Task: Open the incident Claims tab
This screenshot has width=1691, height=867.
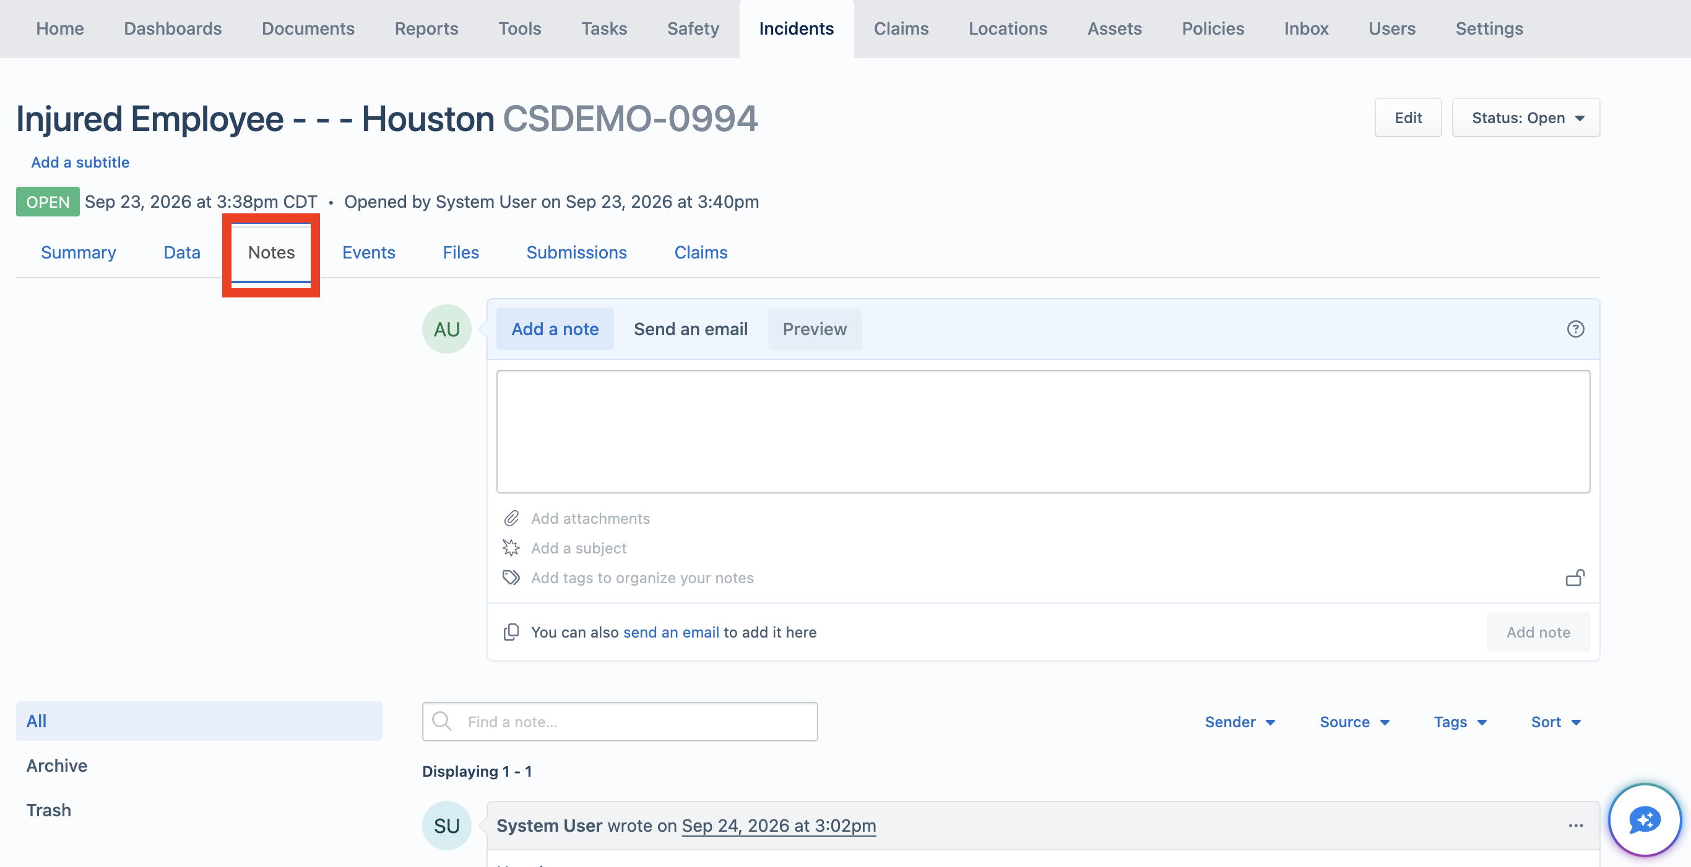Action: click(x=701, y=252)
